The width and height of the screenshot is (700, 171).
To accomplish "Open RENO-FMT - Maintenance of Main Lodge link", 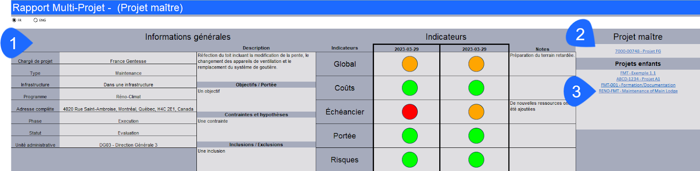I will pos(638,91).
